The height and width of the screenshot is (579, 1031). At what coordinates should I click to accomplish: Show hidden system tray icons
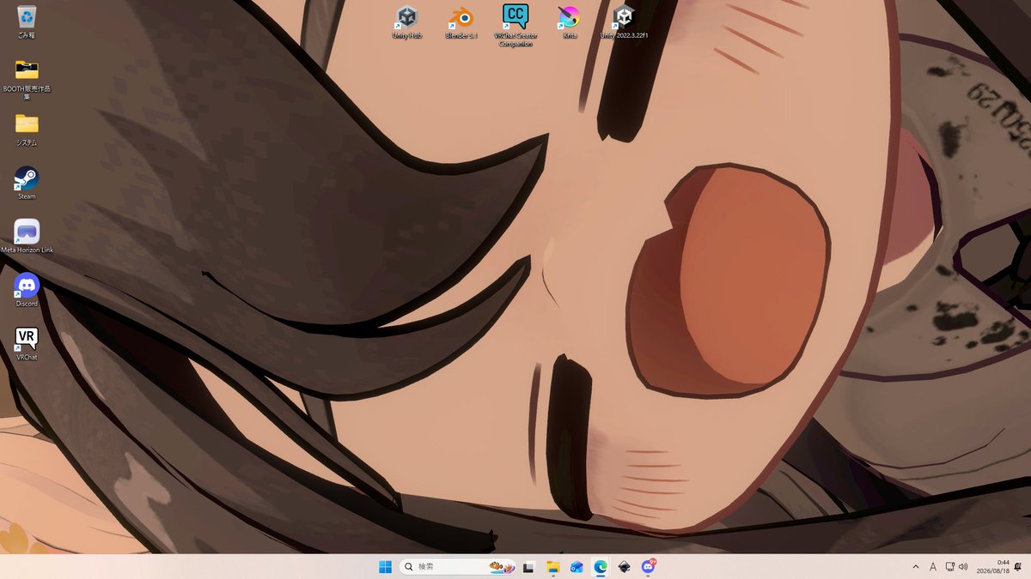(915, 567)
